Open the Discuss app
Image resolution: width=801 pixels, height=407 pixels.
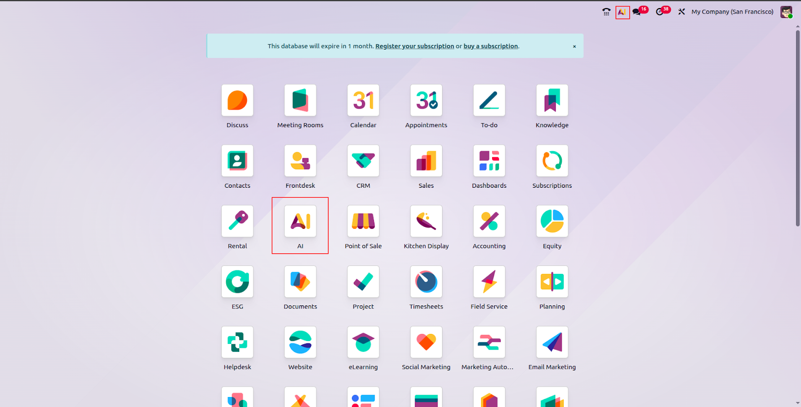pos(237,101)
